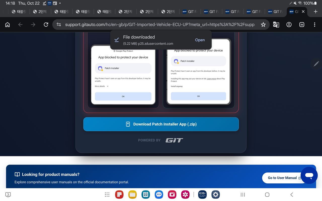This screenshot has height=201, width=322.
Task: Open the chat support bubble
Action: (309, 175)
